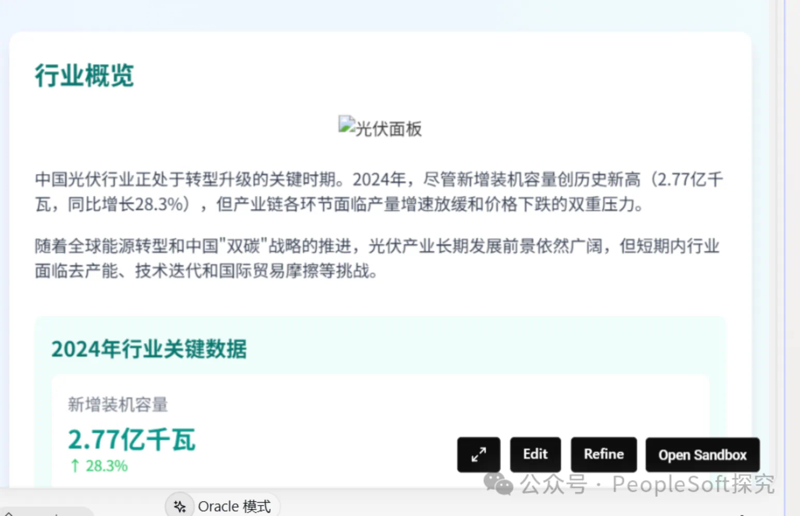Screen dimensions: 800x516
Task: Open Sandbox via the button
Action: point(702,455)
